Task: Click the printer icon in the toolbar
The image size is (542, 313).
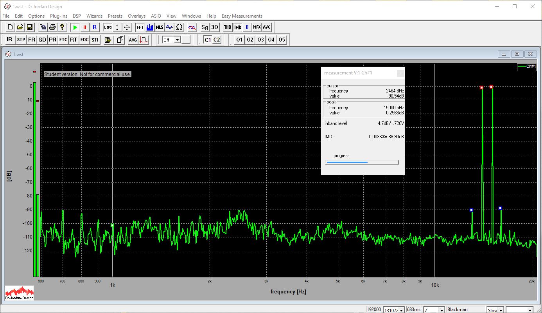Action: (52, 27)
